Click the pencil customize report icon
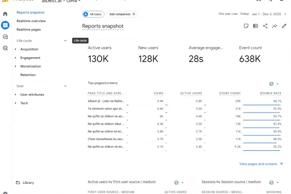This screenshot has width=291, height=194. (x=284, y=26)
